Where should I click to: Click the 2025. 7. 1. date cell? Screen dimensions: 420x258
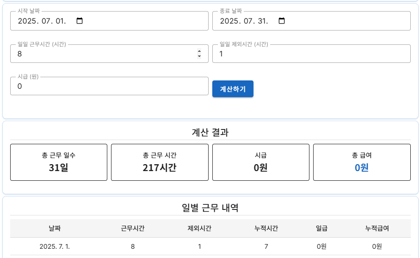tap(55, 246)
